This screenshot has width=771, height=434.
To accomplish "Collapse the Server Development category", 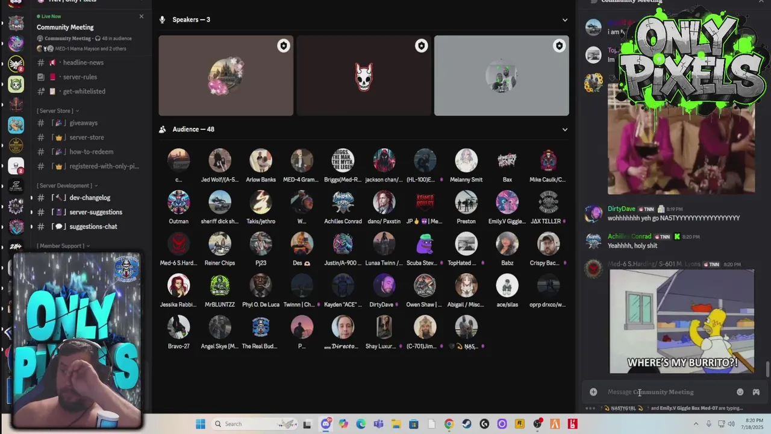I will [x=67, y=186].
